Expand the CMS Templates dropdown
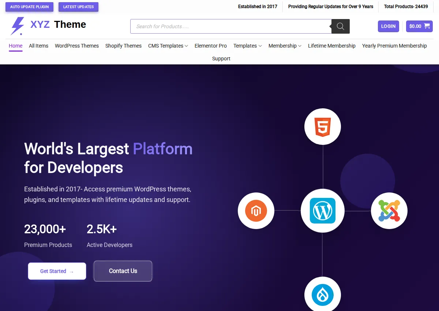This screenshot has width=439, height=311. pyautogui.click(x=168, y=46)
